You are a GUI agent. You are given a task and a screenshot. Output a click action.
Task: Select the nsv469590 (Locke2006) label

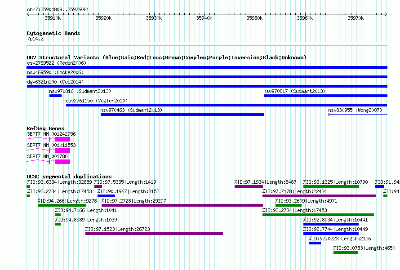tap(55, 72)
